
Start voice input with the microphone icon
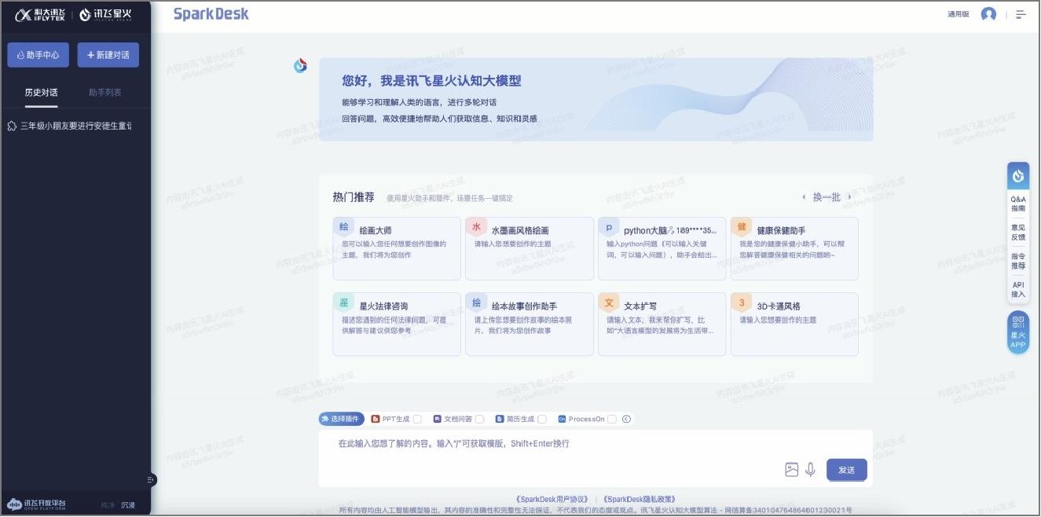pos(810,470)
